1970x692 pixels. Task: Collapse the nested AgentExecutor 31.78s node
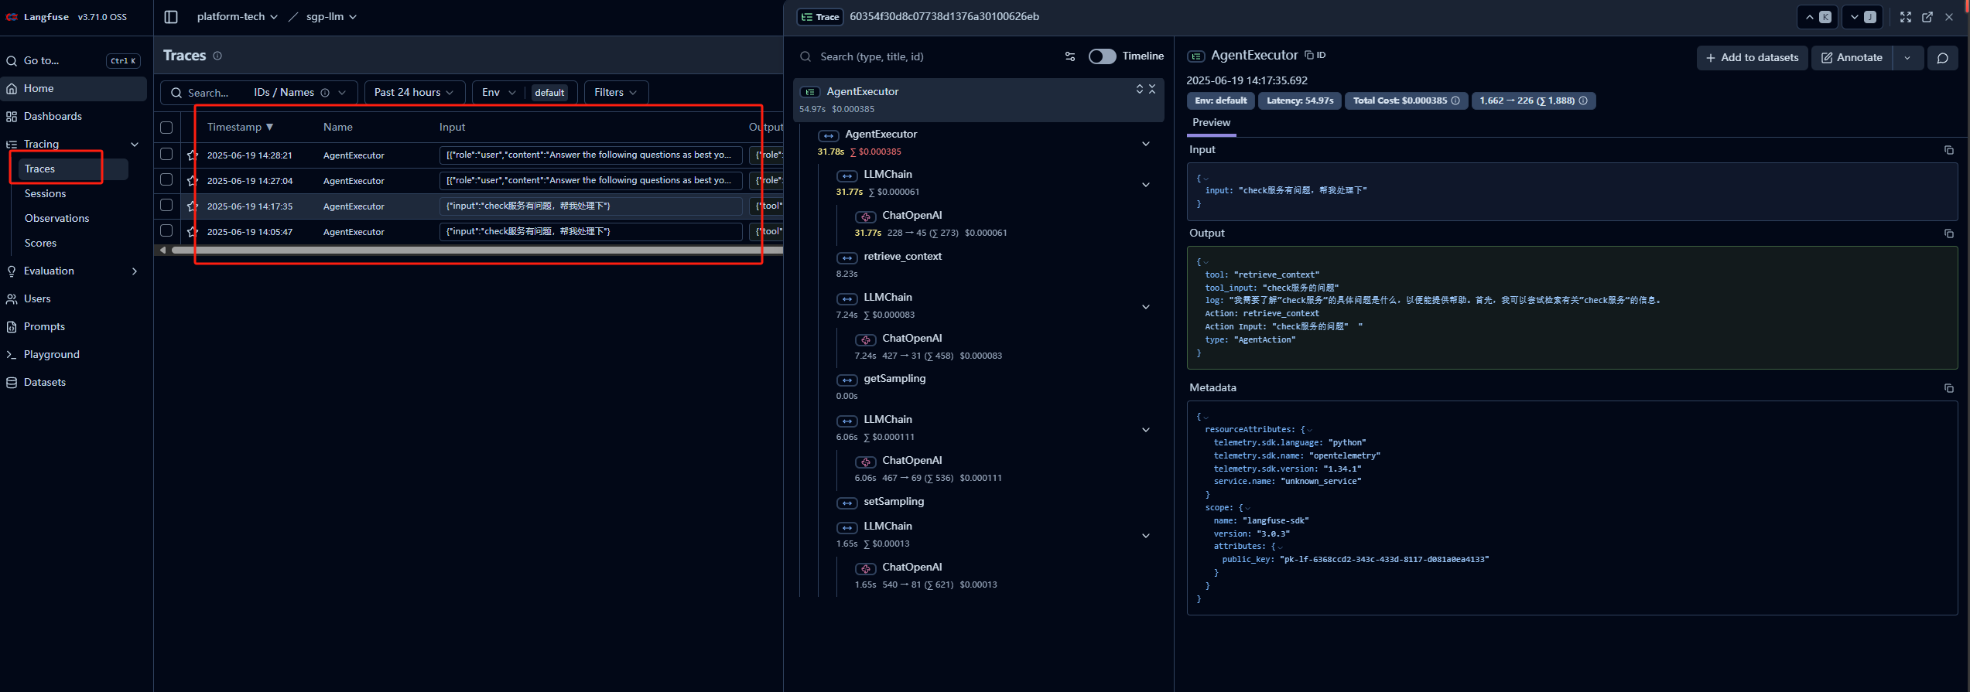tap(1146, 143)
